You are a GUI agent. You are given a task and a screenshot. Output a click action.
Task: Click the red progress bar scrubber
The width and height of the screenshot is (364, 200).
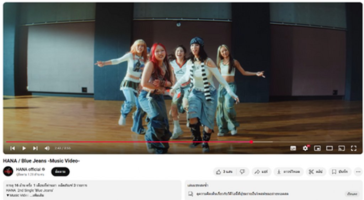tap(251, 142)
